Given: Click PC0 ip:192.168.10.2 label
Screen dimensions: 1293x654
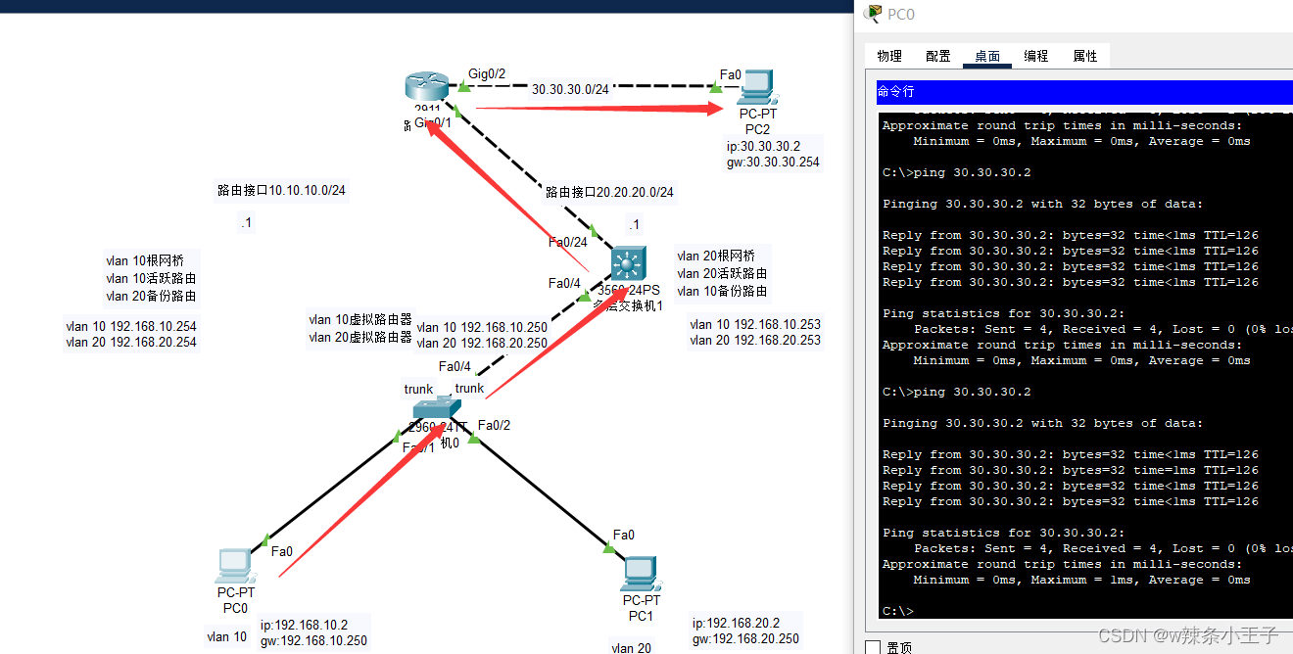Looking at the screenshot, I should point(304,625).
